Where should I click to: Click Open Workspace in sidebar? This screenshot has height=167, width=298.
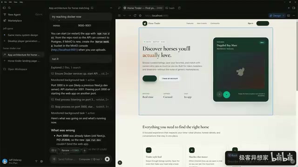point(17,69)
